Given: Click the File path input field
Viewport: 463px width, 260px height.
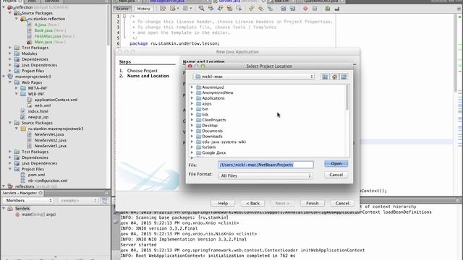Looking at the screenshot, I should [266, 165].
